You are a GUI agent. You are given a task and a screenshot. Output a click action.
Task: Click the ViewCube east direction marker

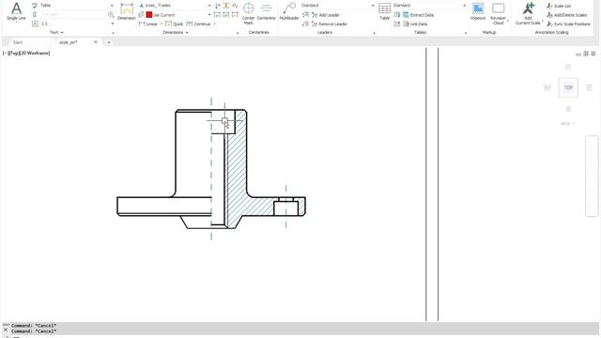[590, 87]
